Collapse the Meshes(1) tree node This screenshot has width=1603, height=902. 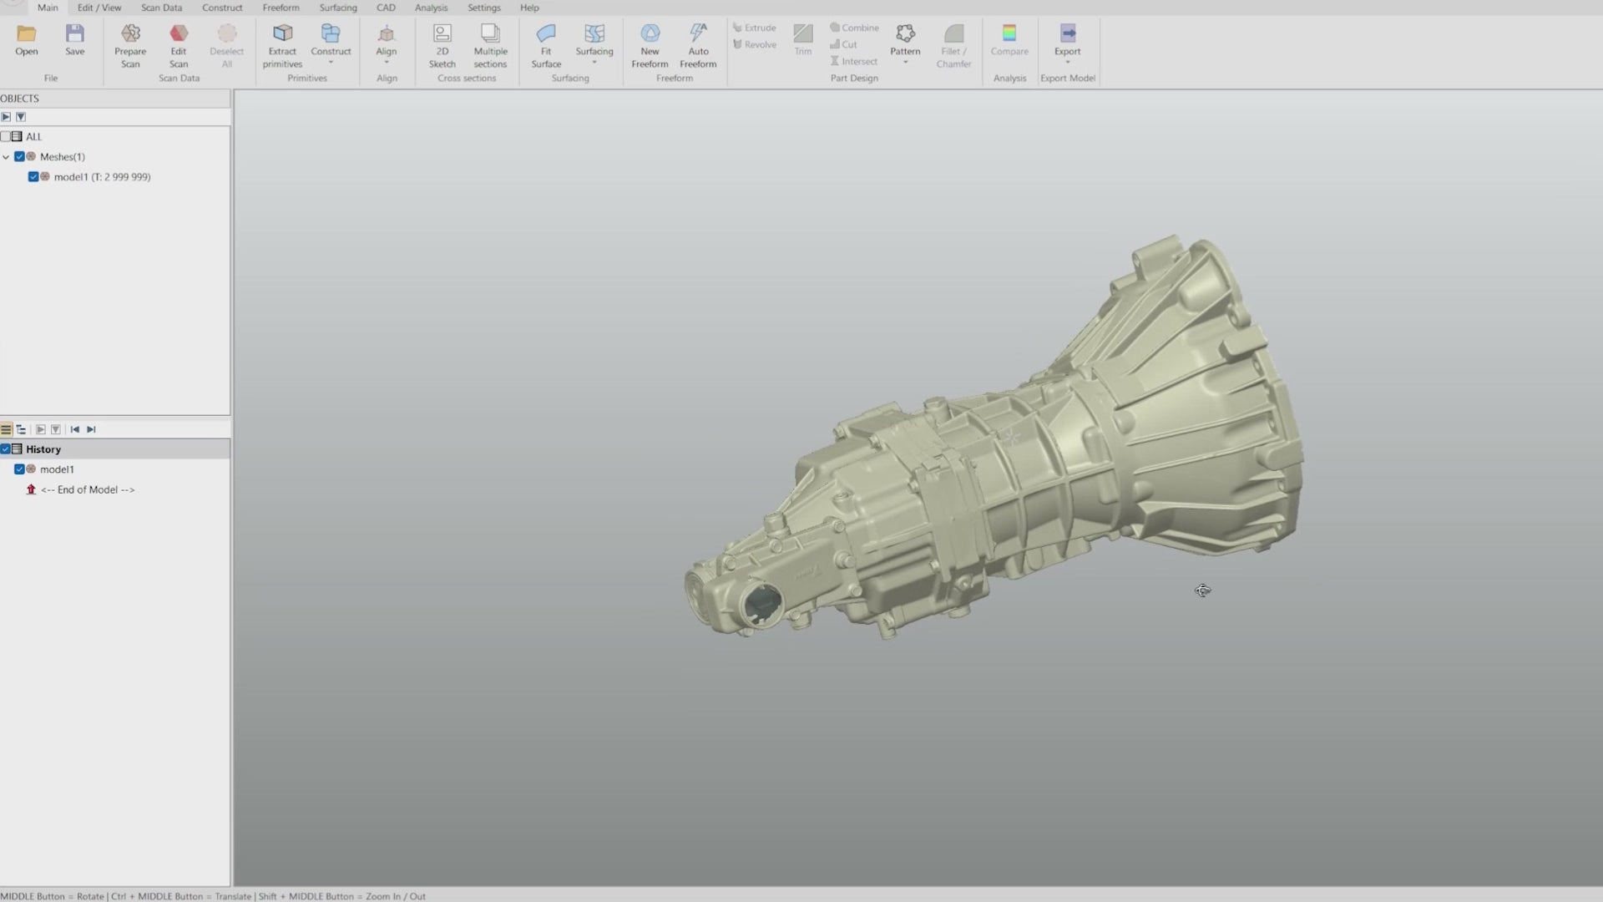pos(6,157)
